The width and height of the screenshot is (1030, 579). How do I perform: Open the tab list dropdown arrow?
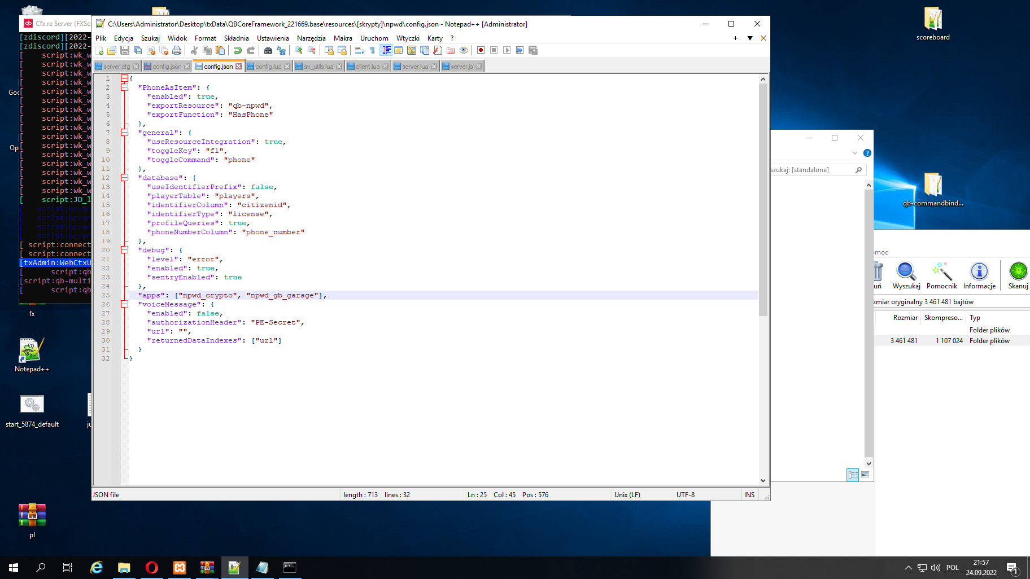click(x=750, y=38)
